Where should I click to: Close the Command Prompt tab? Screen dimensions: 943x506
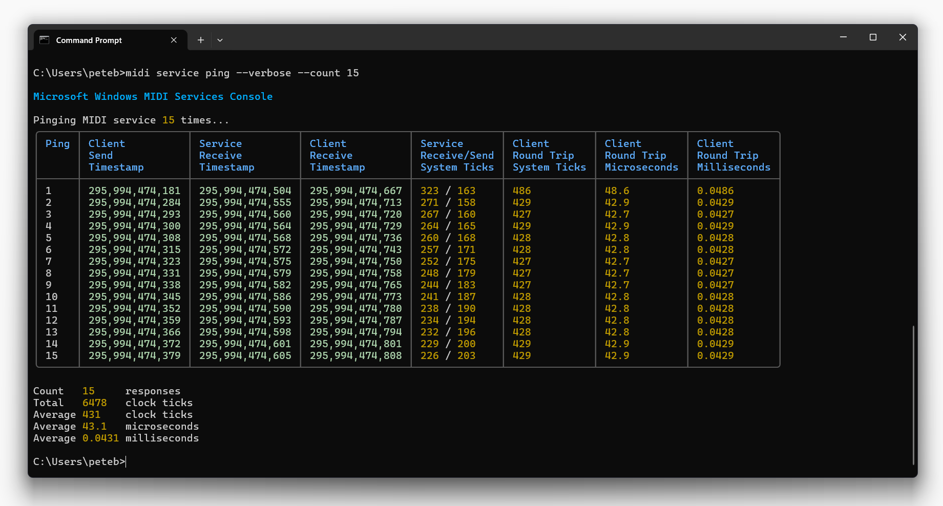[x=174, y=40]
